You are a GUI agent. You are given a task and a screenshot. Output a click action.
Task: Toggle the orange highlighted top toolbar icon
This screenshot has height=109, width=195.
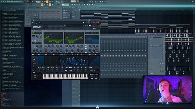47,2
